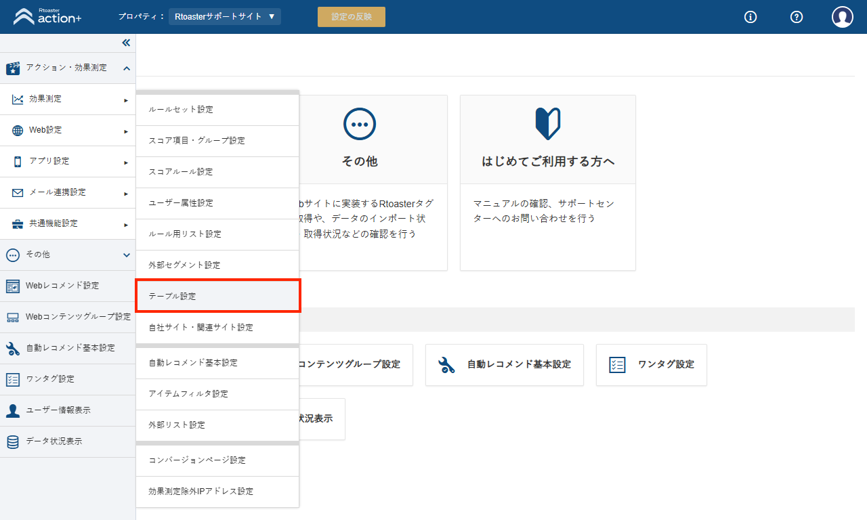Viewport: 867px width, 520px height.
Task: Open ユーザー情報表示 in sidebar
Action: [68, 411]
